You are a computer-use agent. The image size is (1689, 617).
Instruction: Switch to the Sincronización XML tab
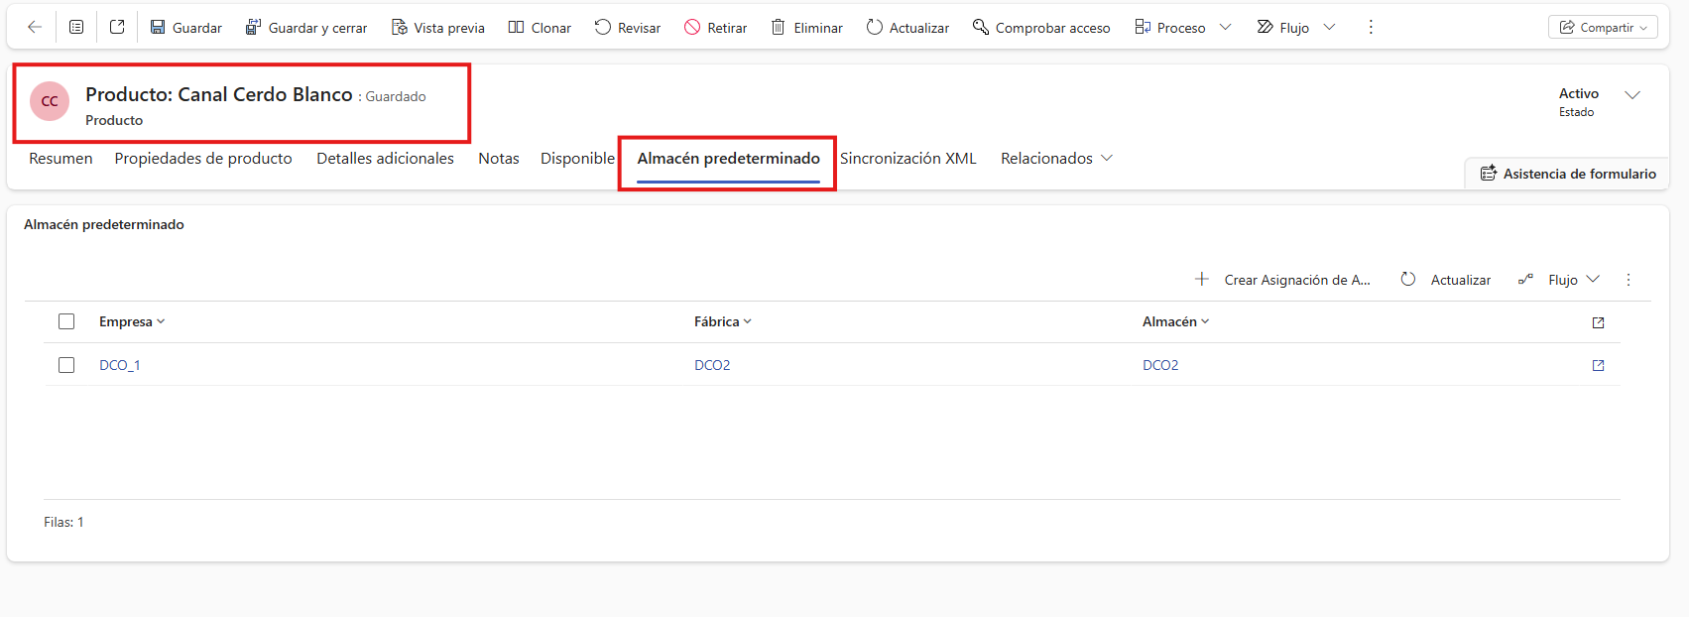908,159
